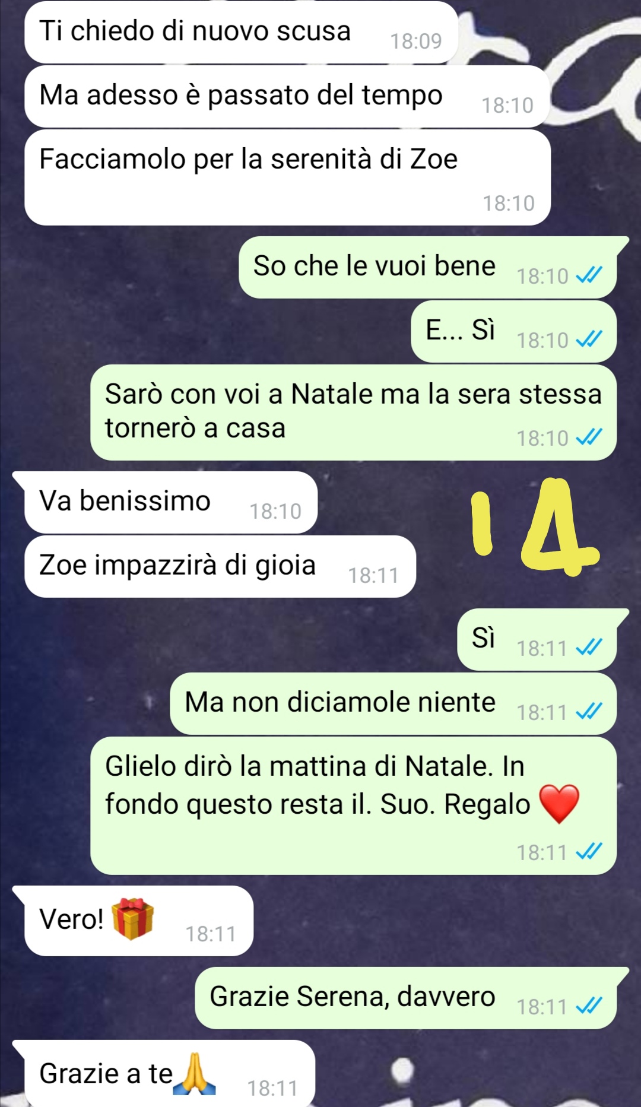Tap the read ticks on 'Ma non diciamole niente'
The image size is (641, 1107).
[x=589, y=711]
